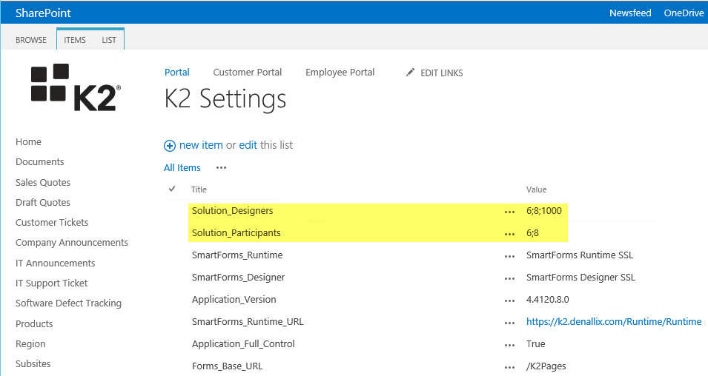Open ellipsis menu for Application_Version row

[x=509, y=301]
